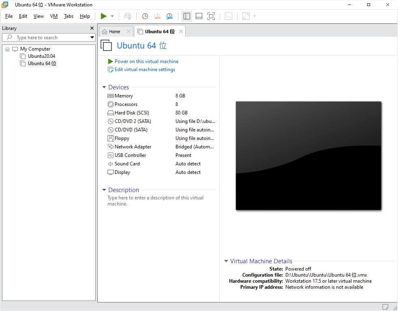Select Ubuntu20.04 in the library tree

point(41,56)
